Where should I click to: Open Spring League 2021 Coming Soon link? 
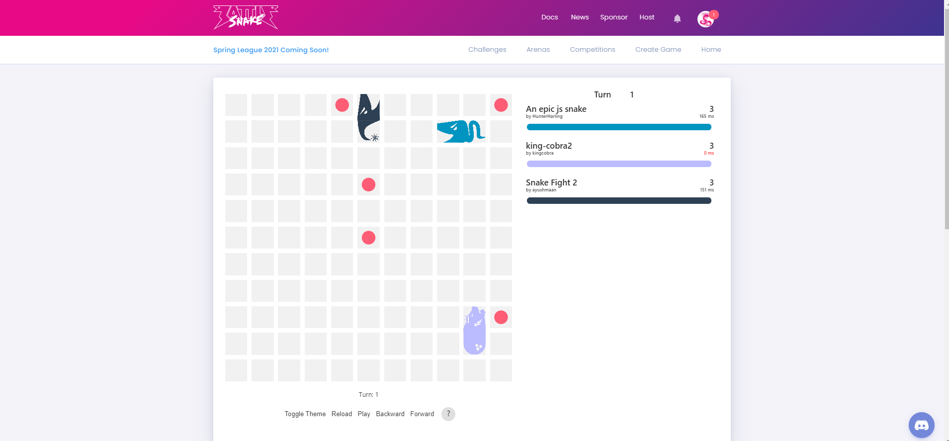pos(271,50)
